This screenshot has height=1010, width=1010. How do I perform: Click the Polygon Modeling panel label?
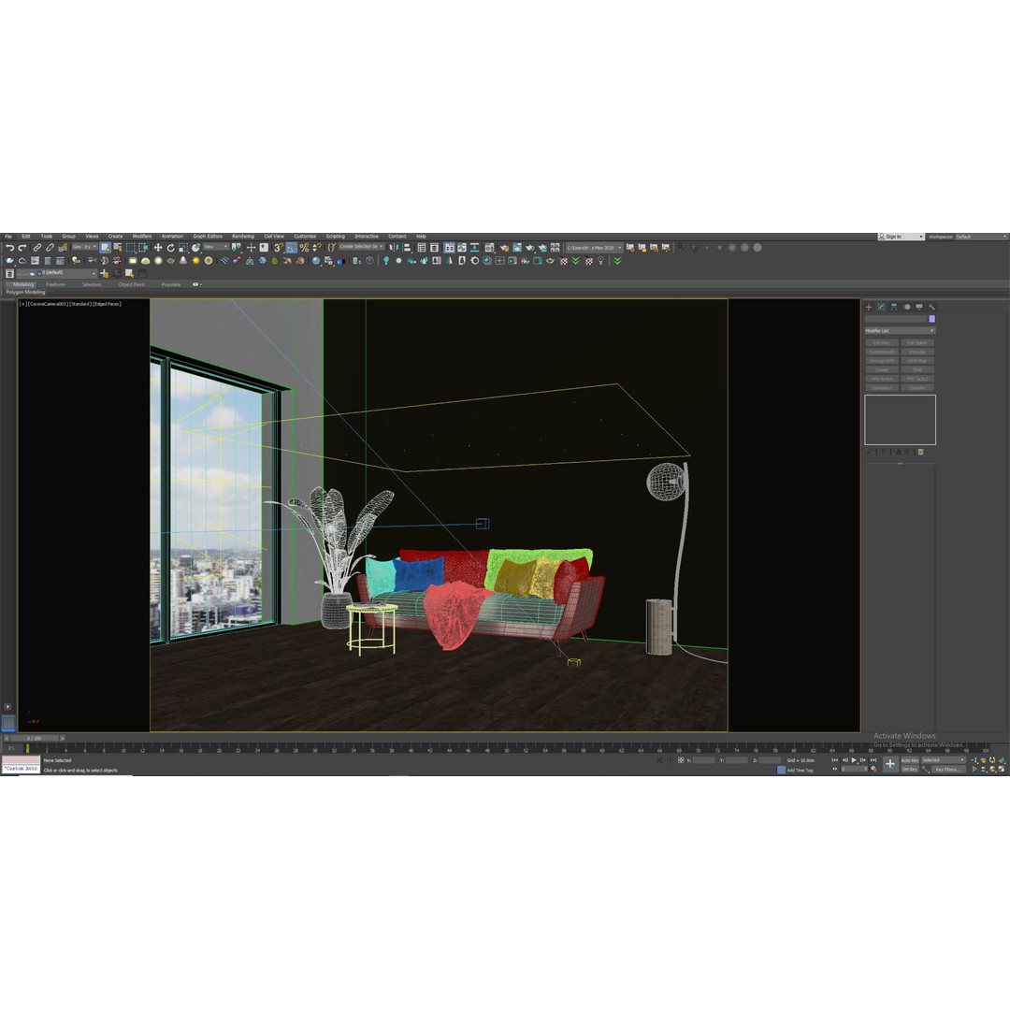point(26,292)
